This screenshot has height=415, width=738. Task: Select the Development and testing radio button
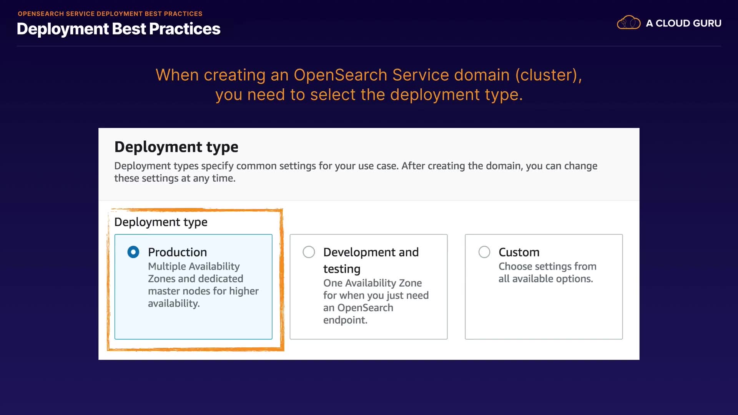pyautogui.click(x=309, y=252)
